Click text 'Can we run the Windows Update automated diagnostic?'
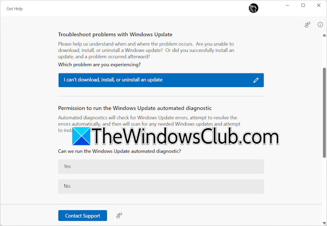Screen dimensions: 327x226 pos(120,151)
